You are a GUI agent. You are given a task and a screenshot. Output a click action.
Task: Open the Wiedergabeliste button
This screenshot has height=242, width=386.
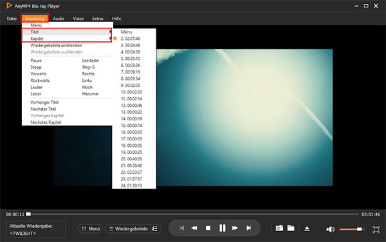(133, 228)
